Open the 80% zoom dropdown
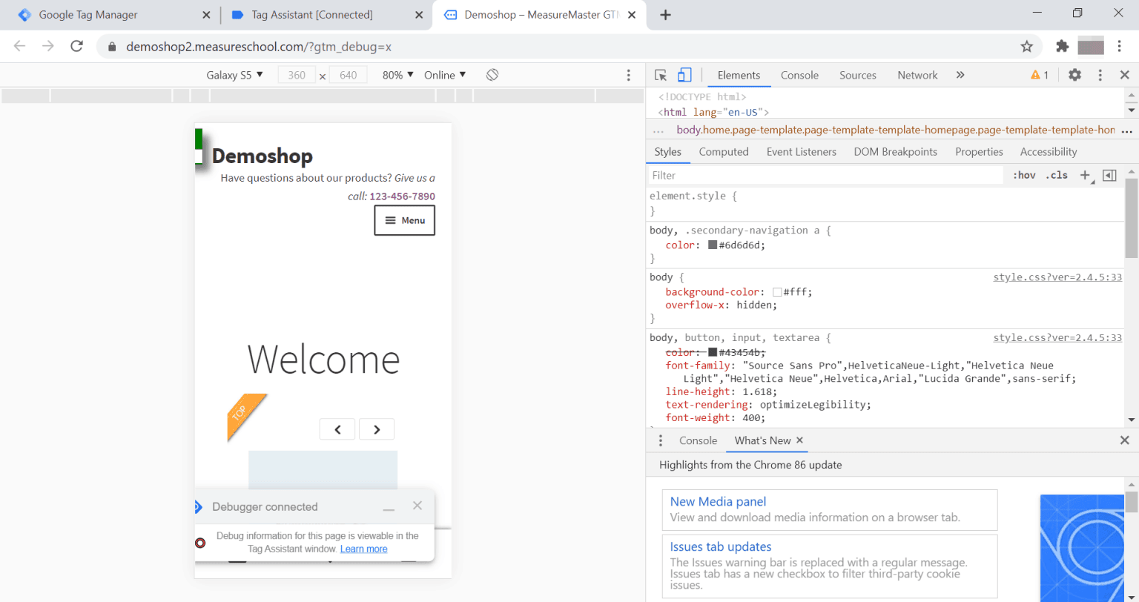This screenshot has height=602, width=1139. (397, 75)
